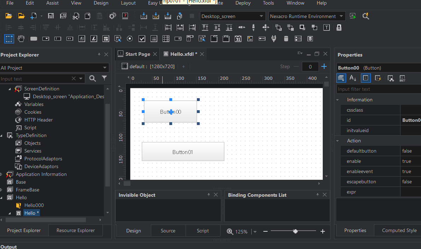Switch to the Source tab
421x249 pixels.
click(168, 231)
